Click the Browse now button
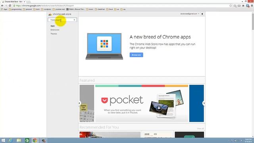The width and height of the screenshot is (254, 143). click(x=136, y=55)
